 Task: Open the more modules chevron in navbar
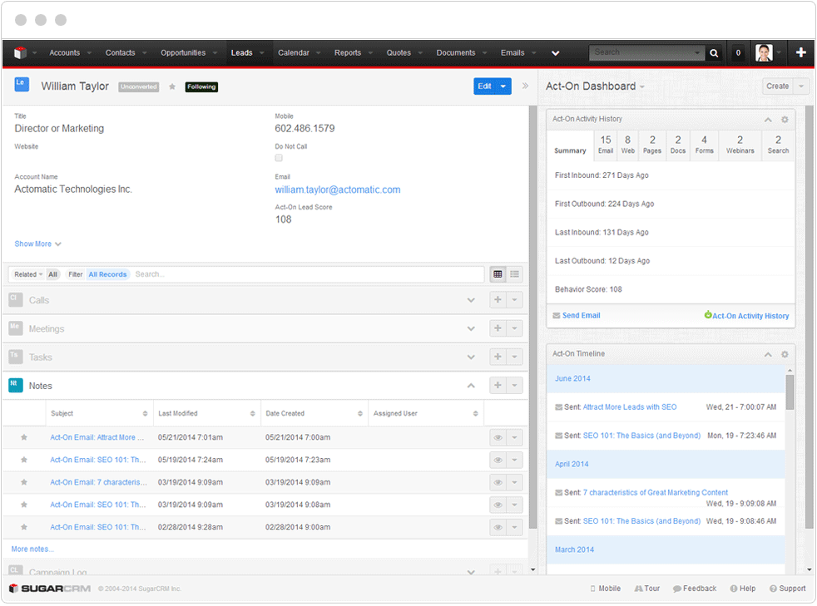pyautogui.click(x=556, y=53)
